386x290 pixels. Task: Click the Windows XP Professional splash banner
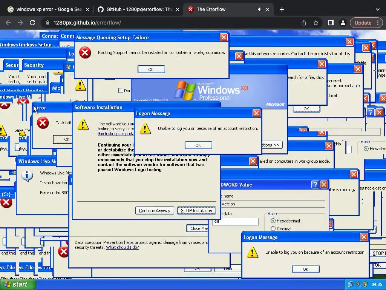click(209, 91)
